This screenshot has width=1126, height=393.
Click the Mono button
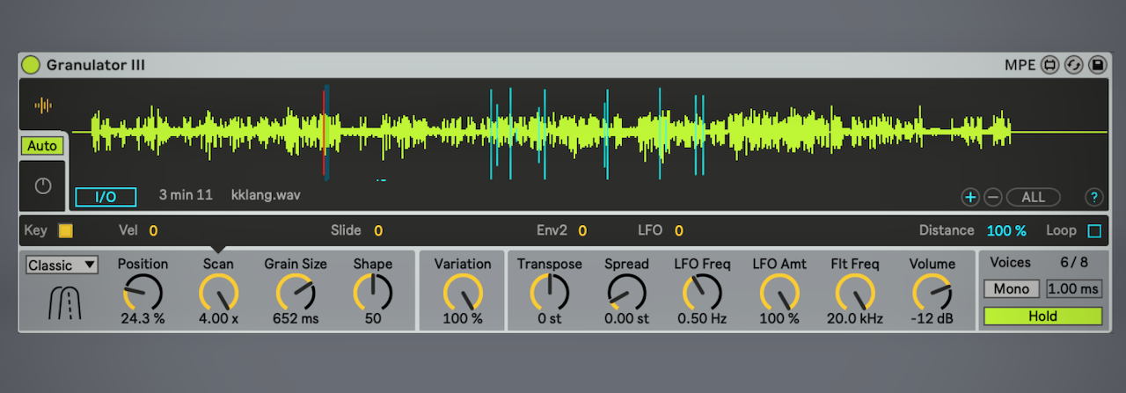pyautogui.click(x=1012, y=288)
